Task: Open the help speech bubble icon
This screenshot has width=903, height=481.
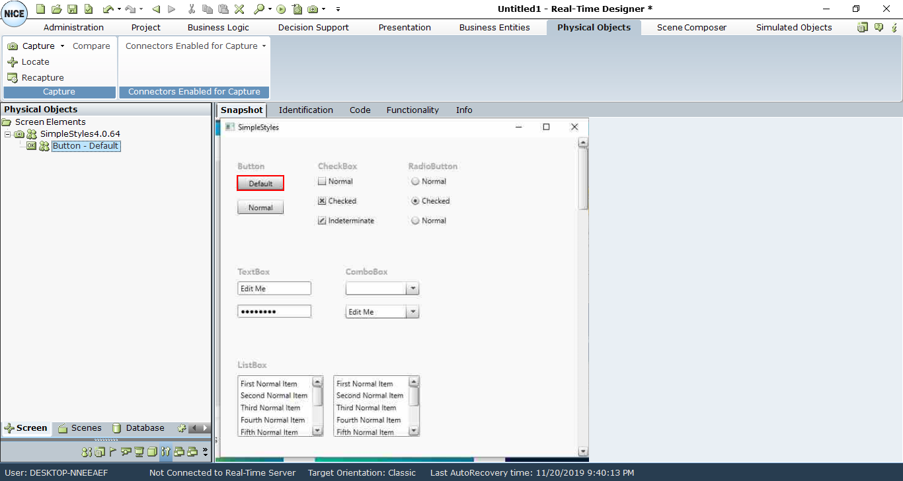Action: pos(879,27)
